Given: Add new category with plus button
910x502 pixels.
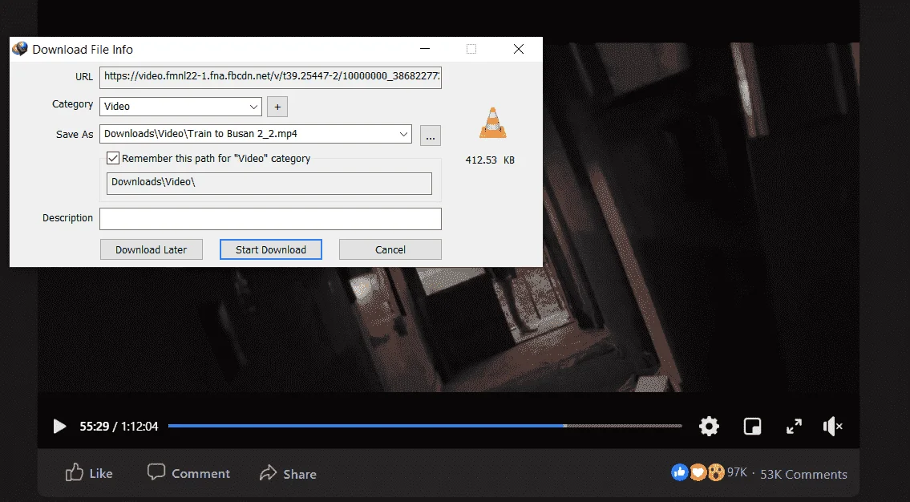Looking at the screenshot, I should 277,107.
